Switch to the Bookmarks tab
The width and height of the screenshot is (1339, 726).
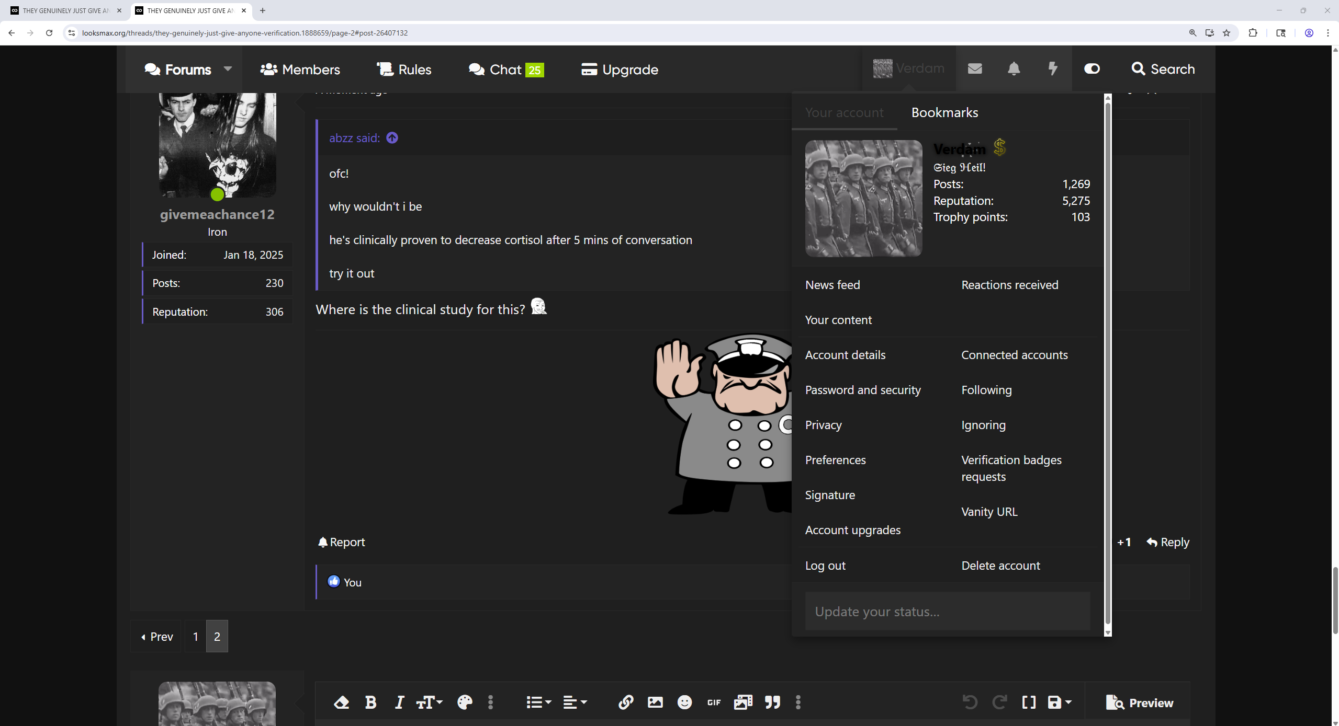944,112
